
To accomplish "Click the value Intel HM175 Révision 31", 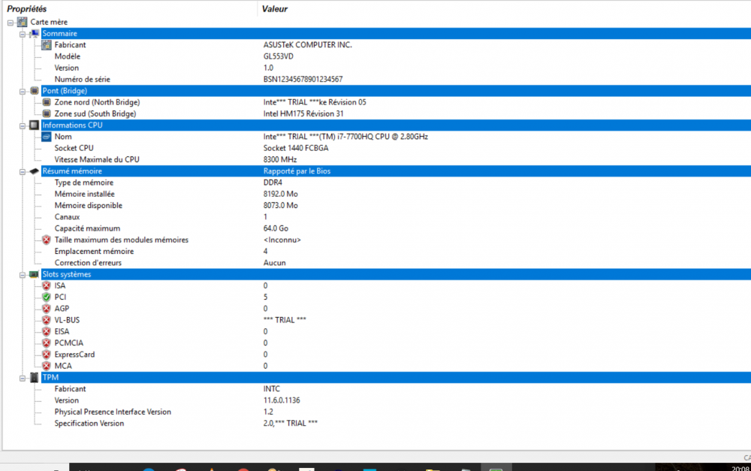I will (303, 113).
